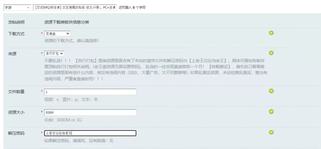Click the 资源大小 input containing 930M
Screen dimensions: 321x149
click(x=90, y=112)
